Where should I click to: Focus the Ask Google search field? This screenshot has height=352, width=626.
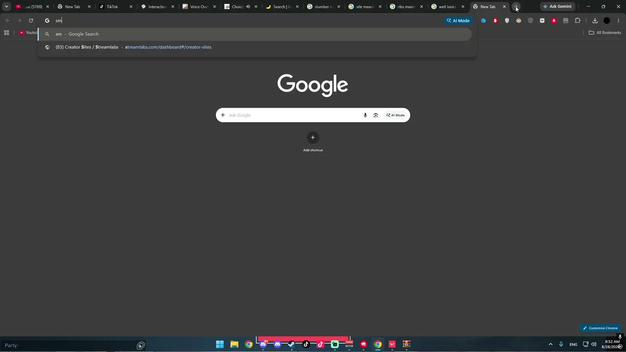click(x=293, y=115)
